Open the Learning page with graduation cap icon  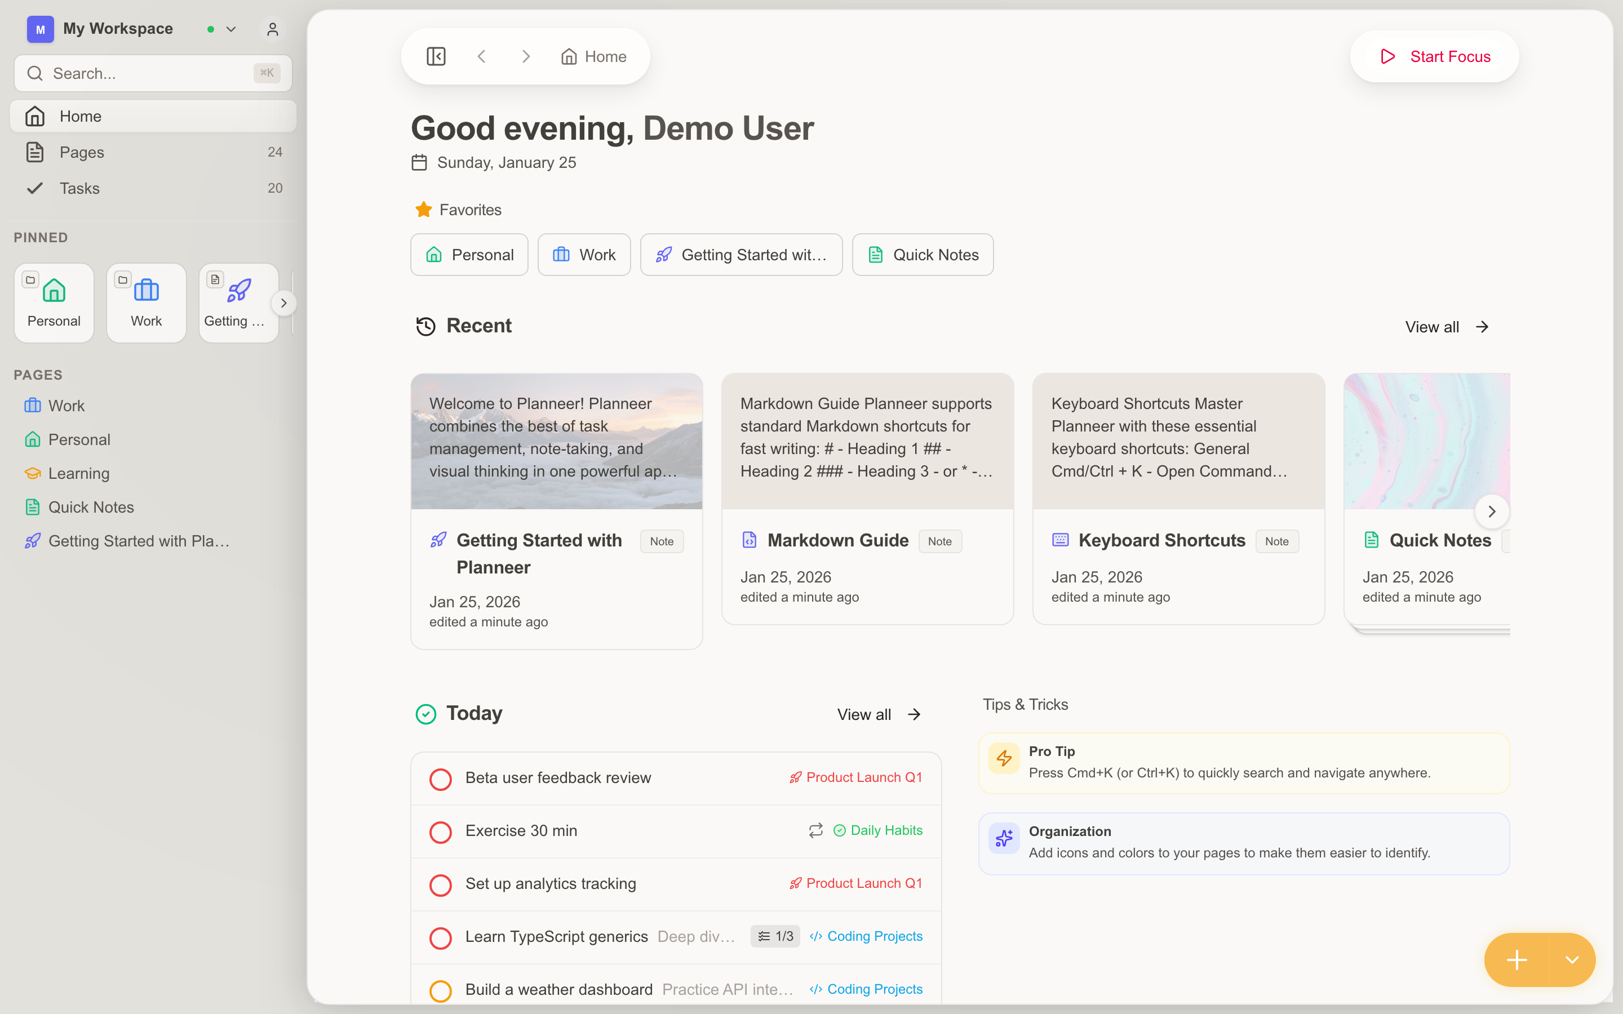coord(78,473)
